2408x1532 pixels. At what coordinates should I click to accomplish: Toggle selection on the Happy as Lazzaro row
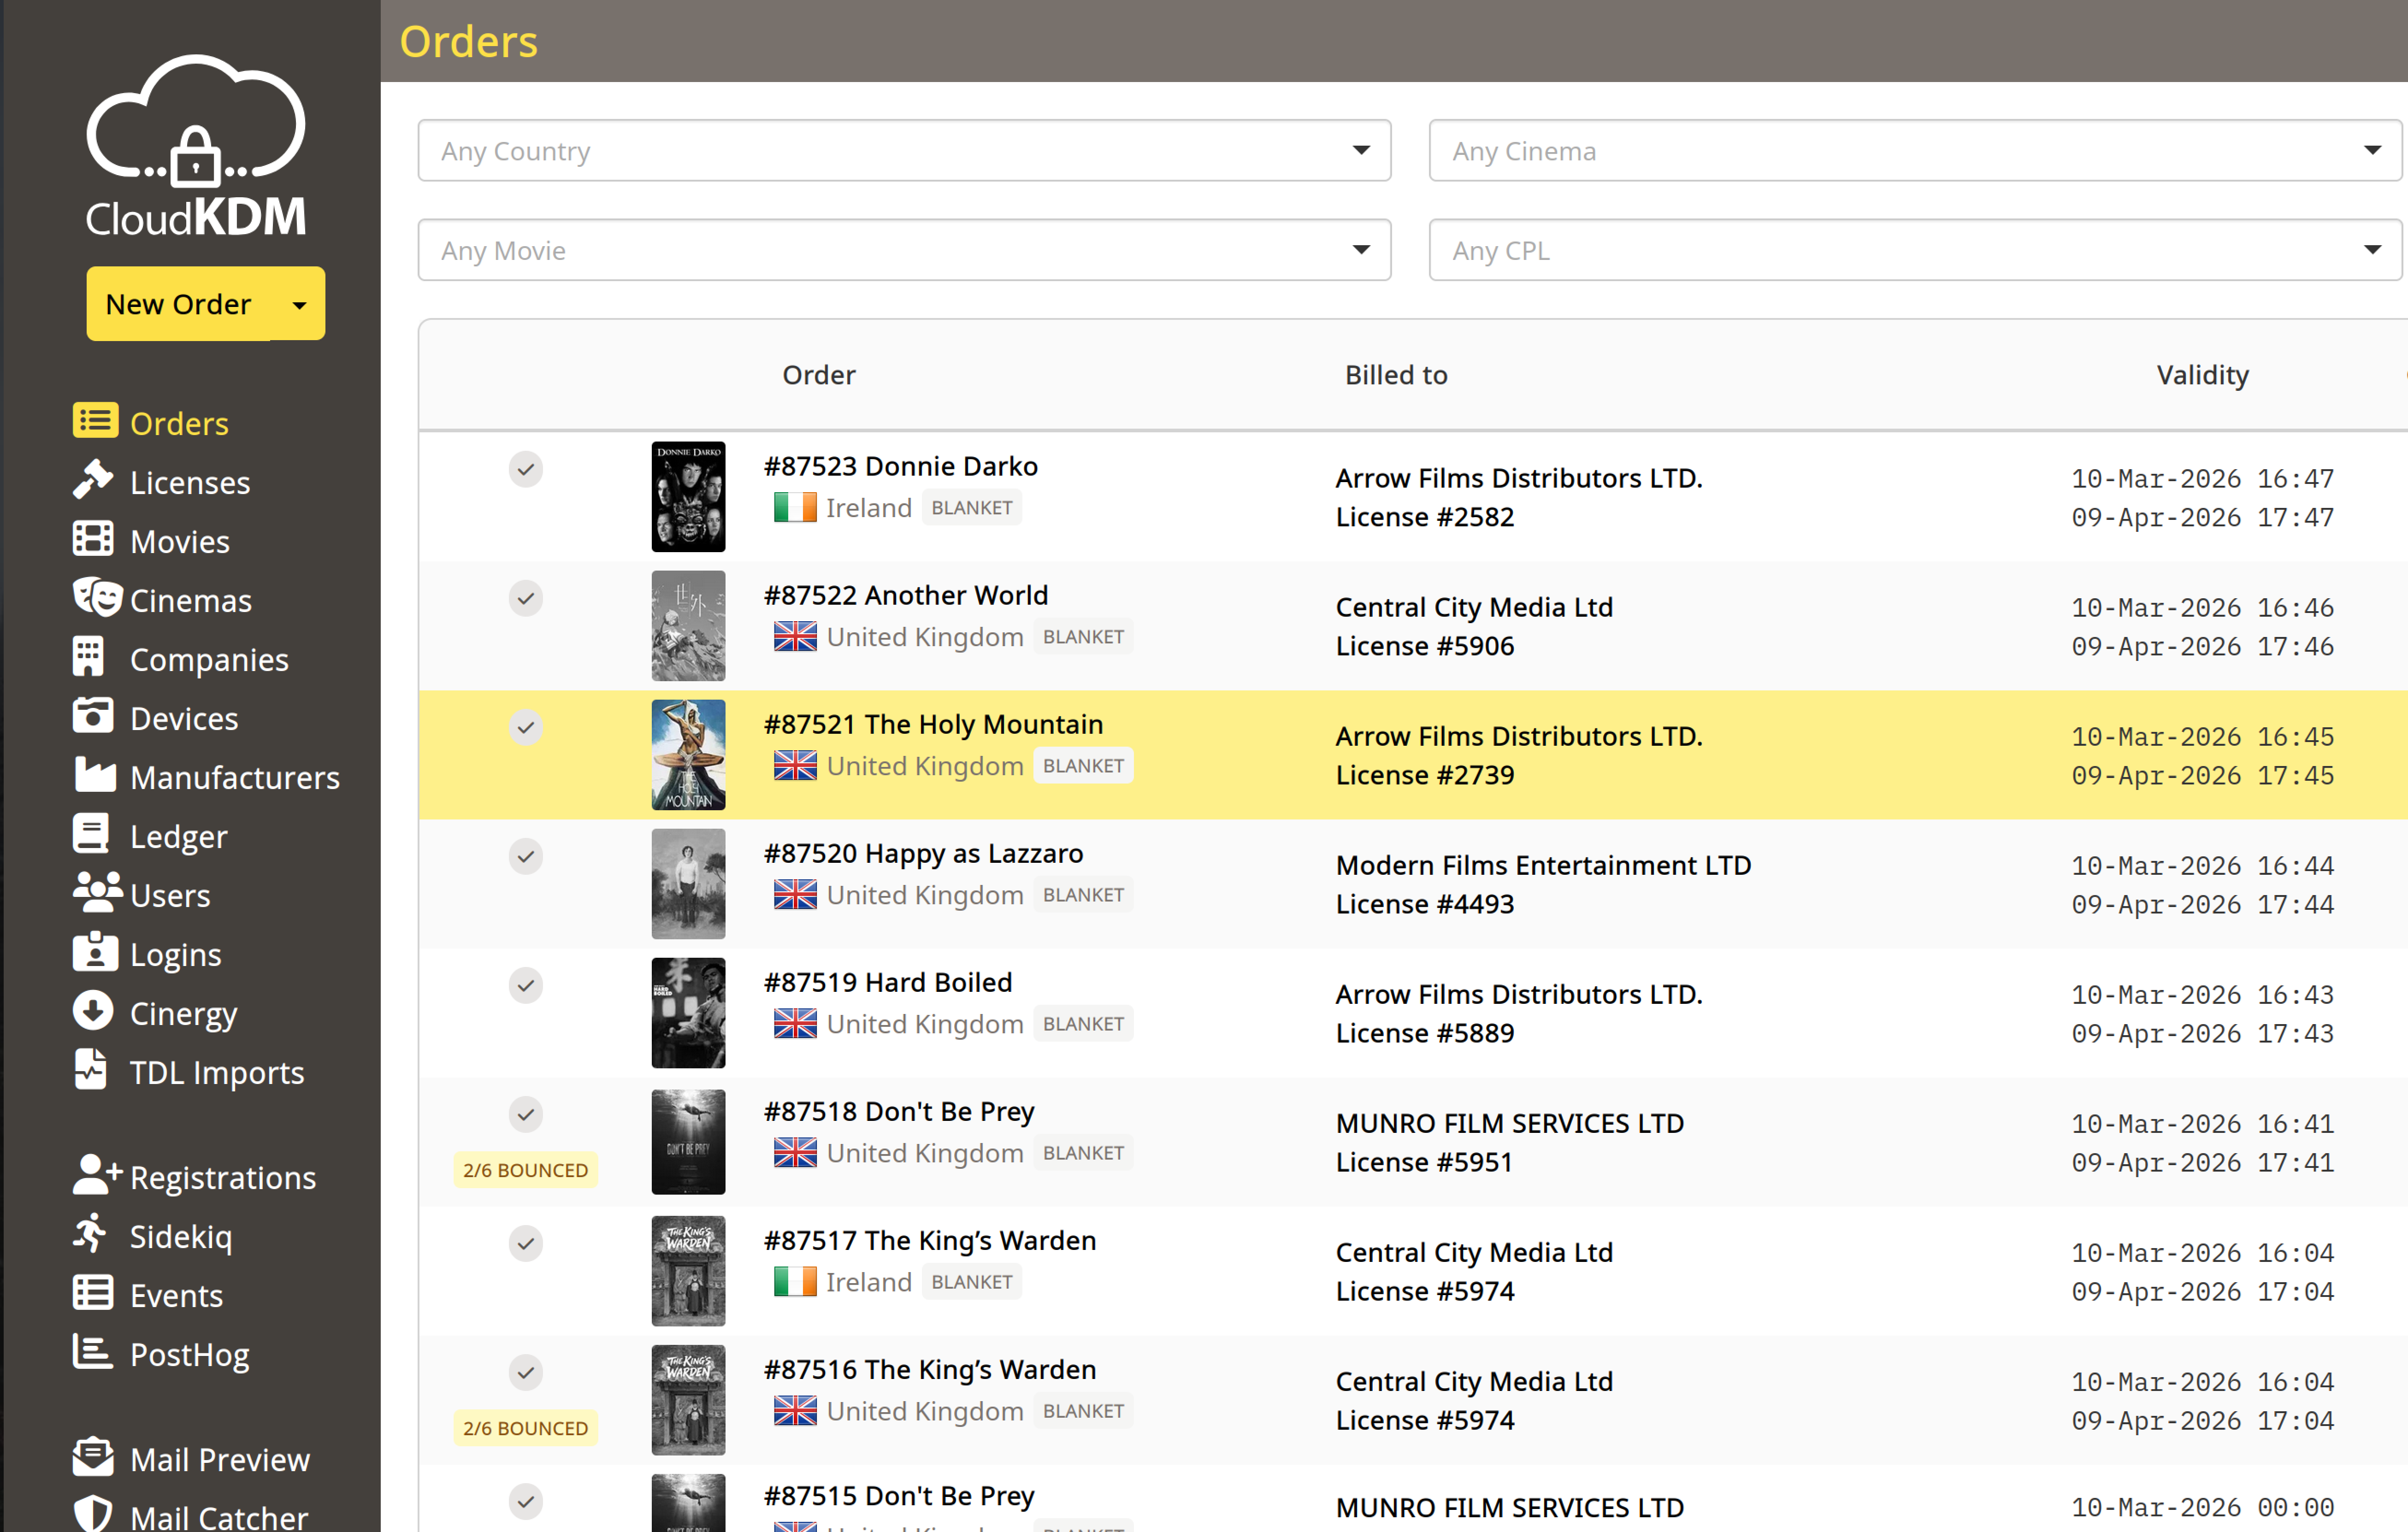point(525,856)
